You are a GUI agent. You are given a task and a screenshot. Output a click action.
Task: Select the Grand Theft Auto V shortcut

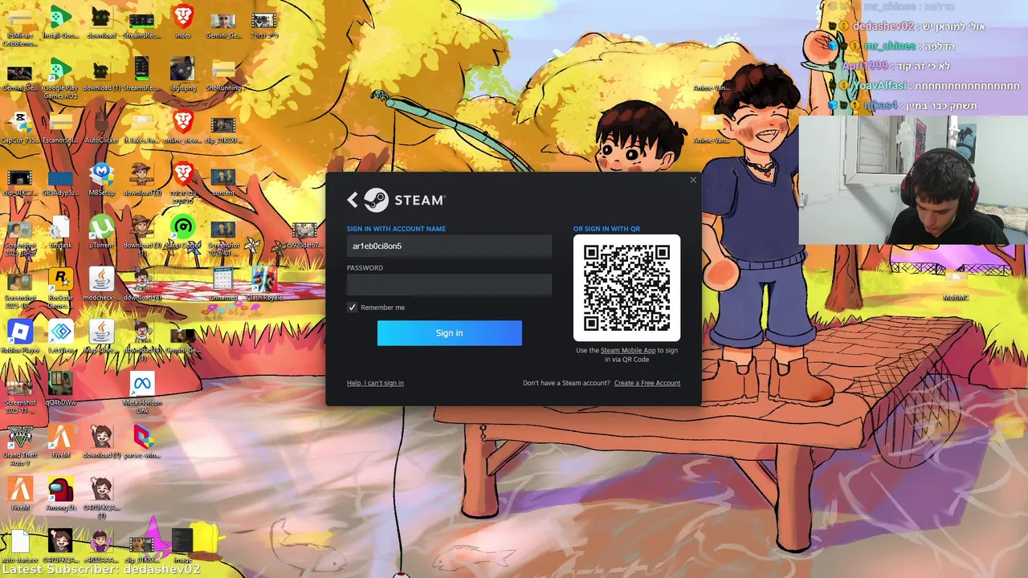click(x=19, y=446)
